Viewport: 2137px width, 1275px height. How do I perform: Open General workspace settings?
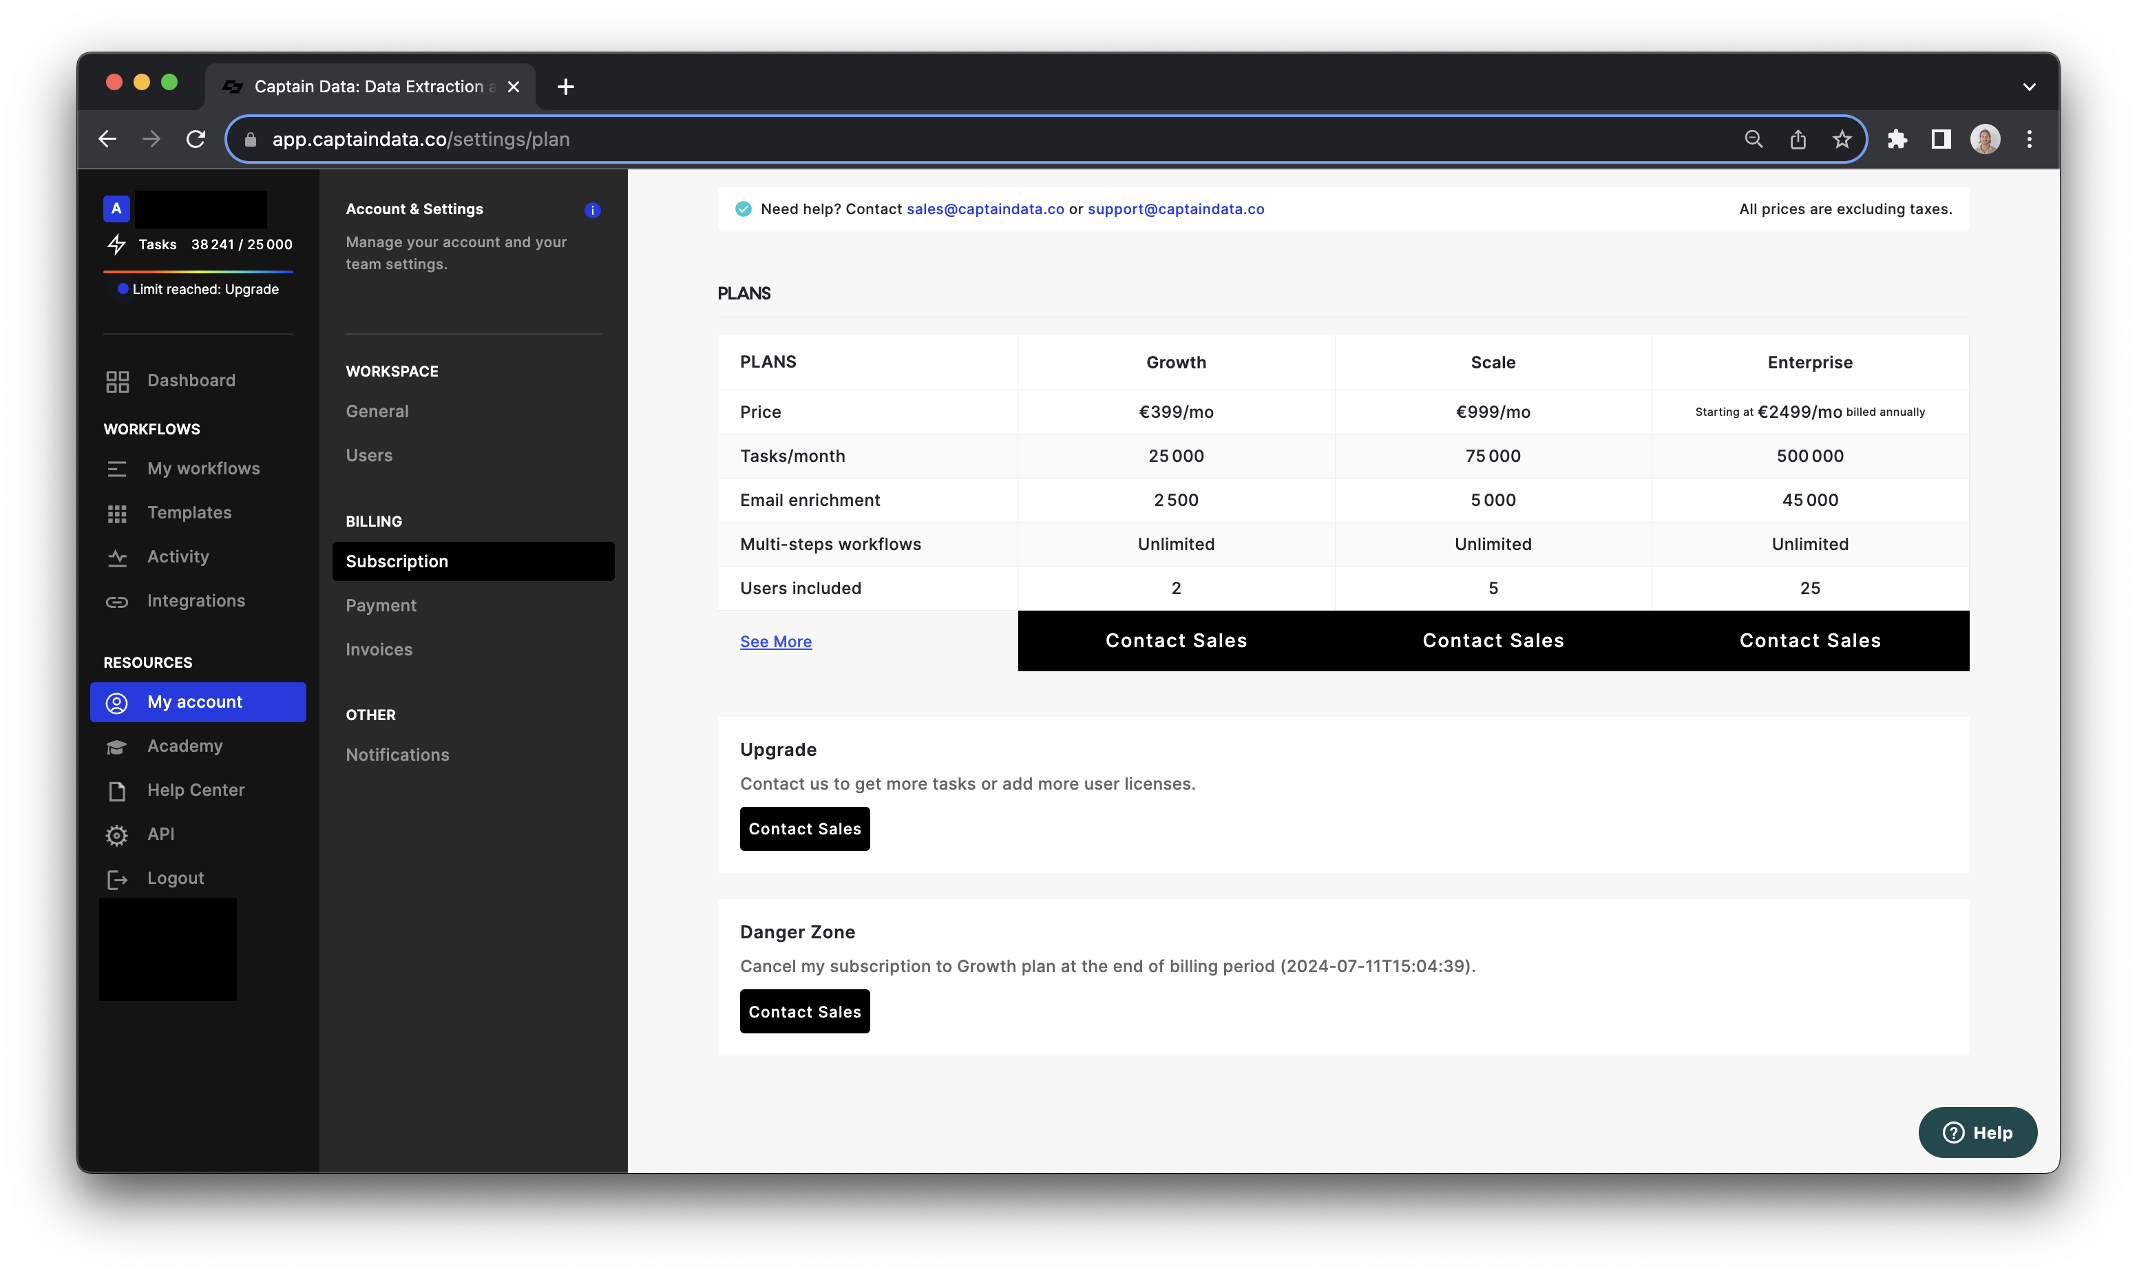tap(377, 412)
